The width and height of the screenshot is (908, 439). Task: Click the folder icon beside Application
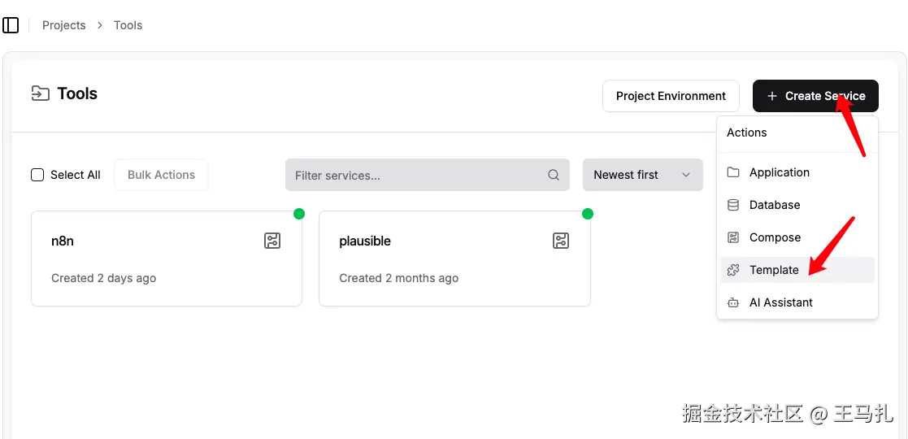tap(733, 172)
